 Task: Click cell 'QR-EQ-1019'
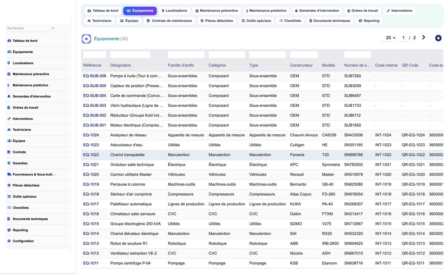coord(413,185)
